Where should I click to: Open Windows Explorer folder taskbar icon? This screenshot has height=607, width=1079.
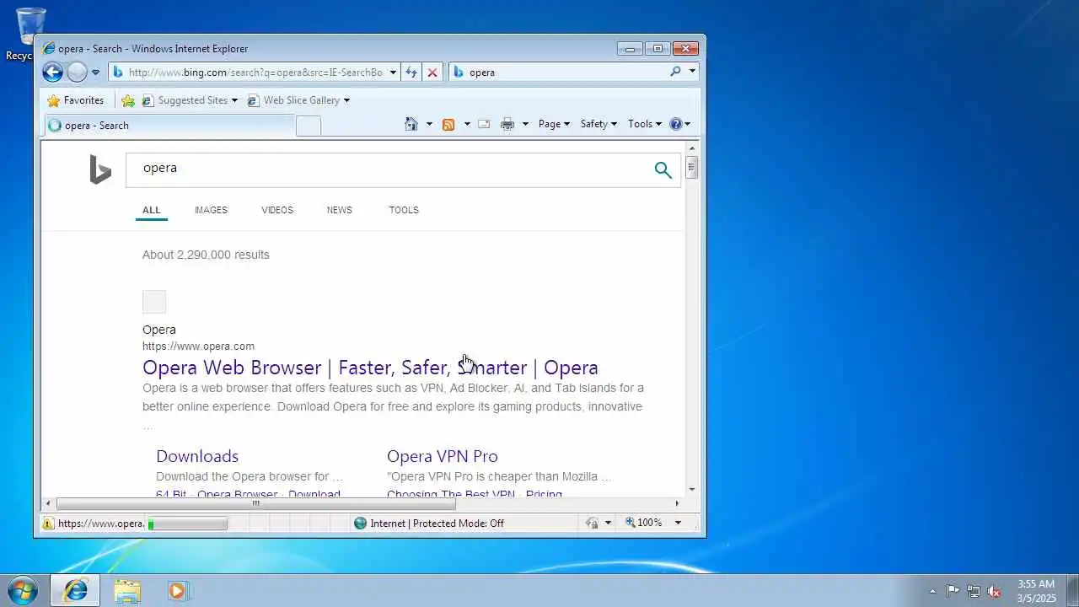(127, 590)
